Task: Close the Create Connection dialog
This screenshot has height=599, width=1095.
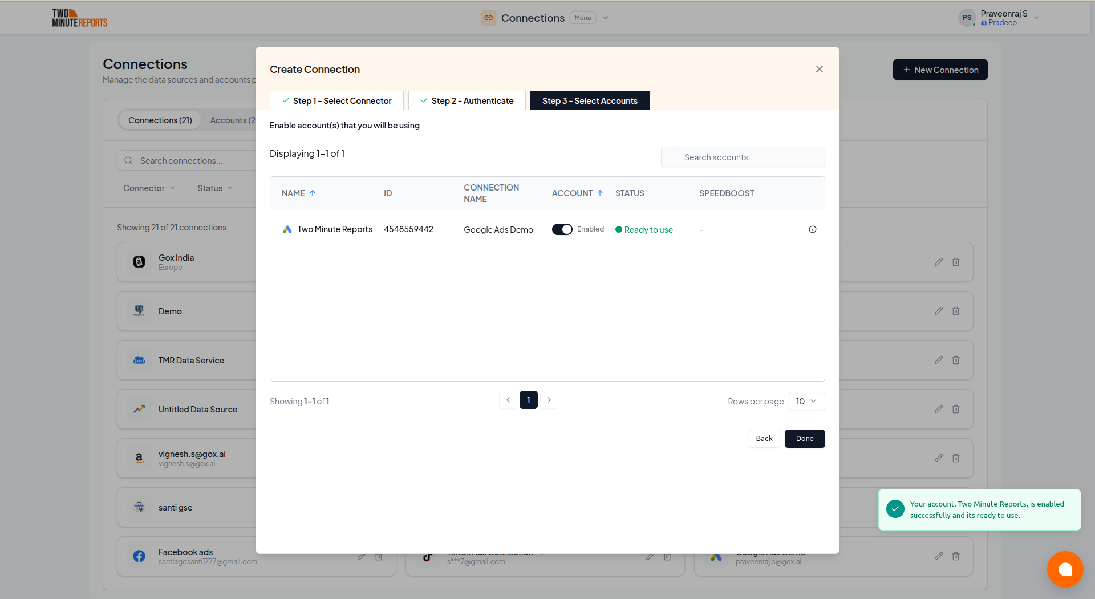Action: point(819,69)
